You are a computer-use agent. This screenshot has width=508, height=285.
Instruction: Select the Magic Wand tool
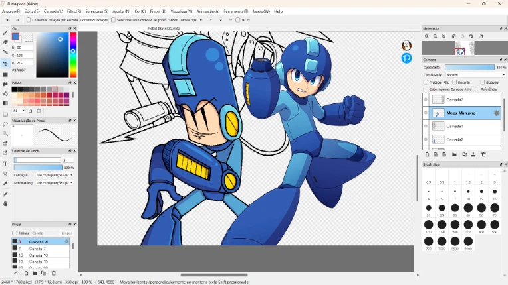pos(5,134)
